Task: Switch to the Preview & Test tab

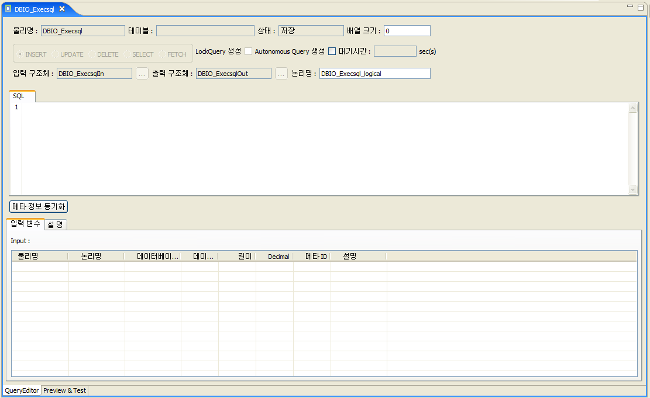Action: point(64,390)
